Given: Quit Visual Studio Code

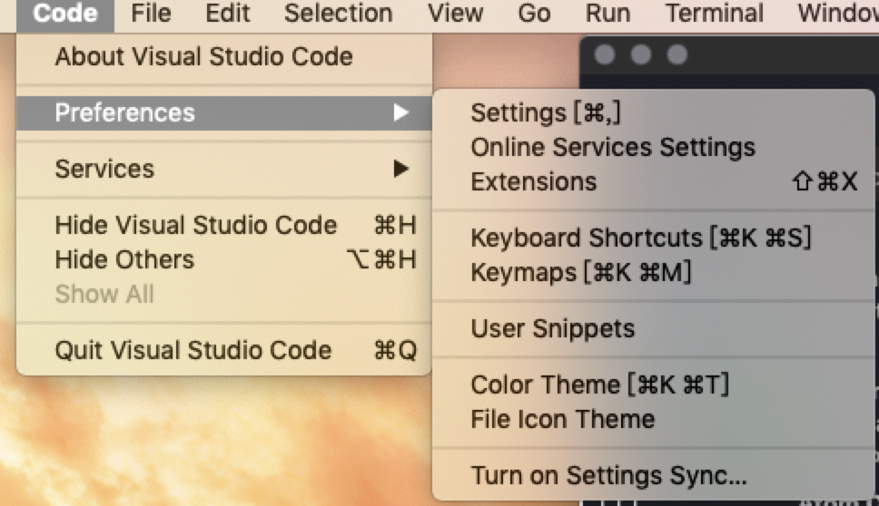Looking at the screenshot, I should [224, 350].
